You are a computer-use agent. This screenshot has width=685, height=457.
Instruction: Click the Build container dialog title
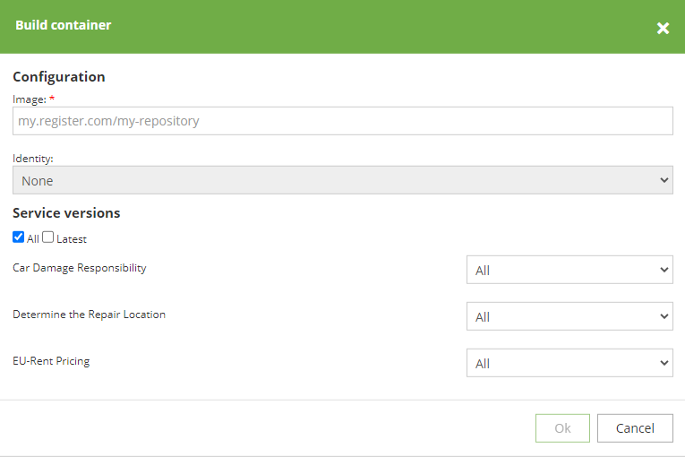(64, 25)
